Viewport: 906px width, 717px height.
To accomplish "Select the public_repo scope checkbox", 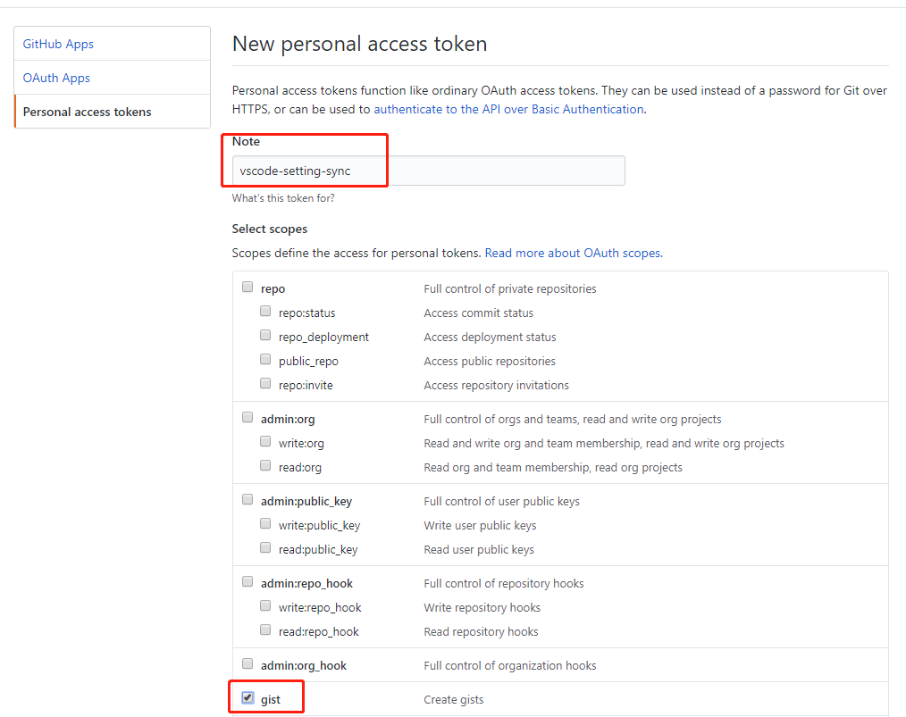I will (x=265, y=360).
